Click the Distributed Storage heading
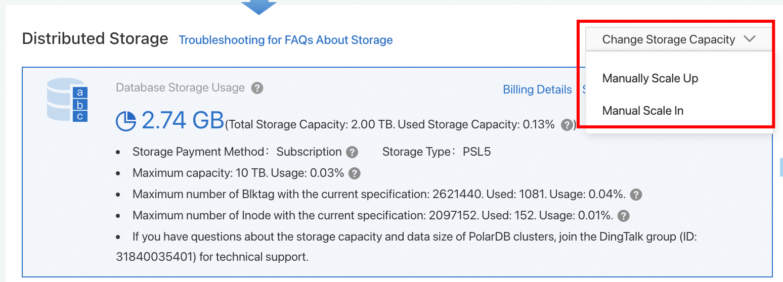Image resolution: width=783 pixels, height=282 pixels. coord(95,38)
